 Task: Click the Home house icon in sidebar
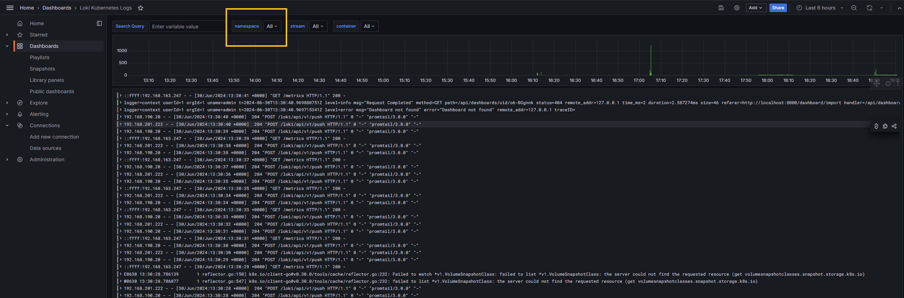(20, 23)
